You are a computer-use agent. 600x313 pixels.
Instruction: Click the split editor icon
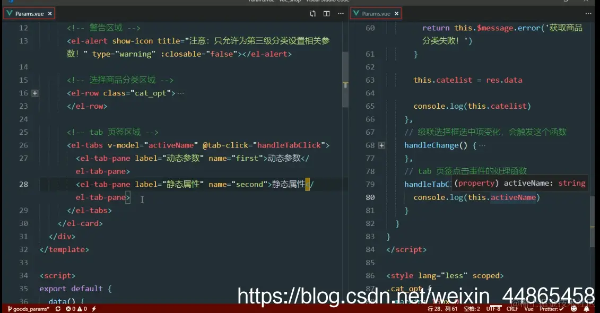(x=326, y=14)
